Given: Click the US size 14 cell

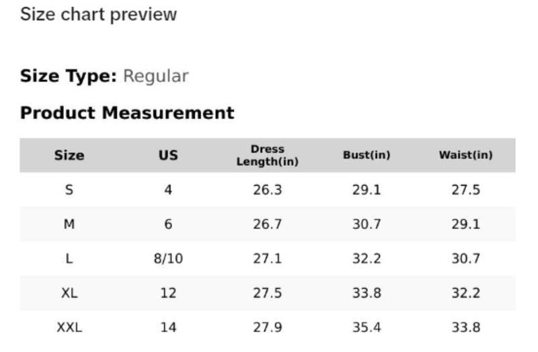Looking at the screenshot, I should 168,327.
